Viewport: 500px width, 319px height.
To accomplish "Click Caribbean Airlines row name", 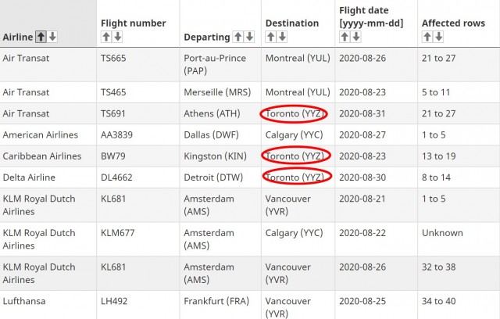I will (x=42, y=156).
